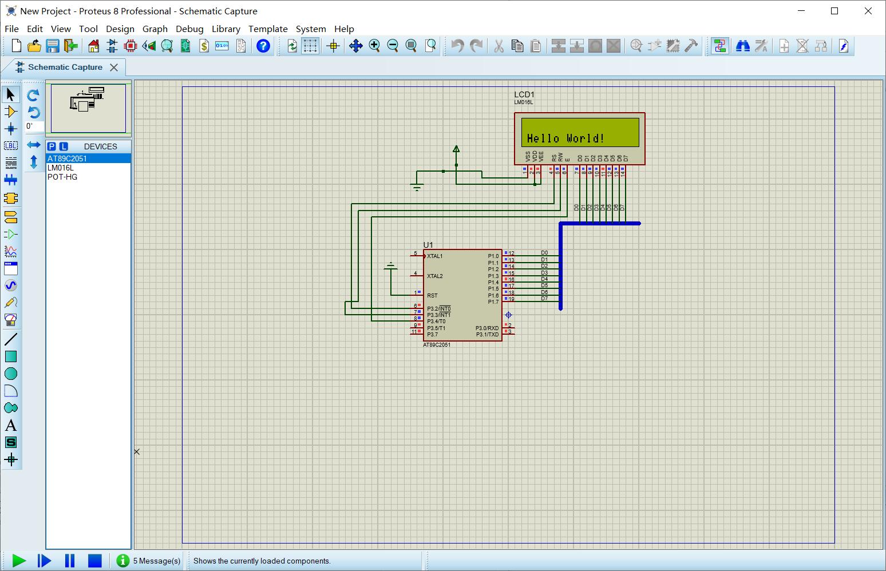Select the Device Pins mode
This screenshot has height=571, width=886.
(11, 235)
